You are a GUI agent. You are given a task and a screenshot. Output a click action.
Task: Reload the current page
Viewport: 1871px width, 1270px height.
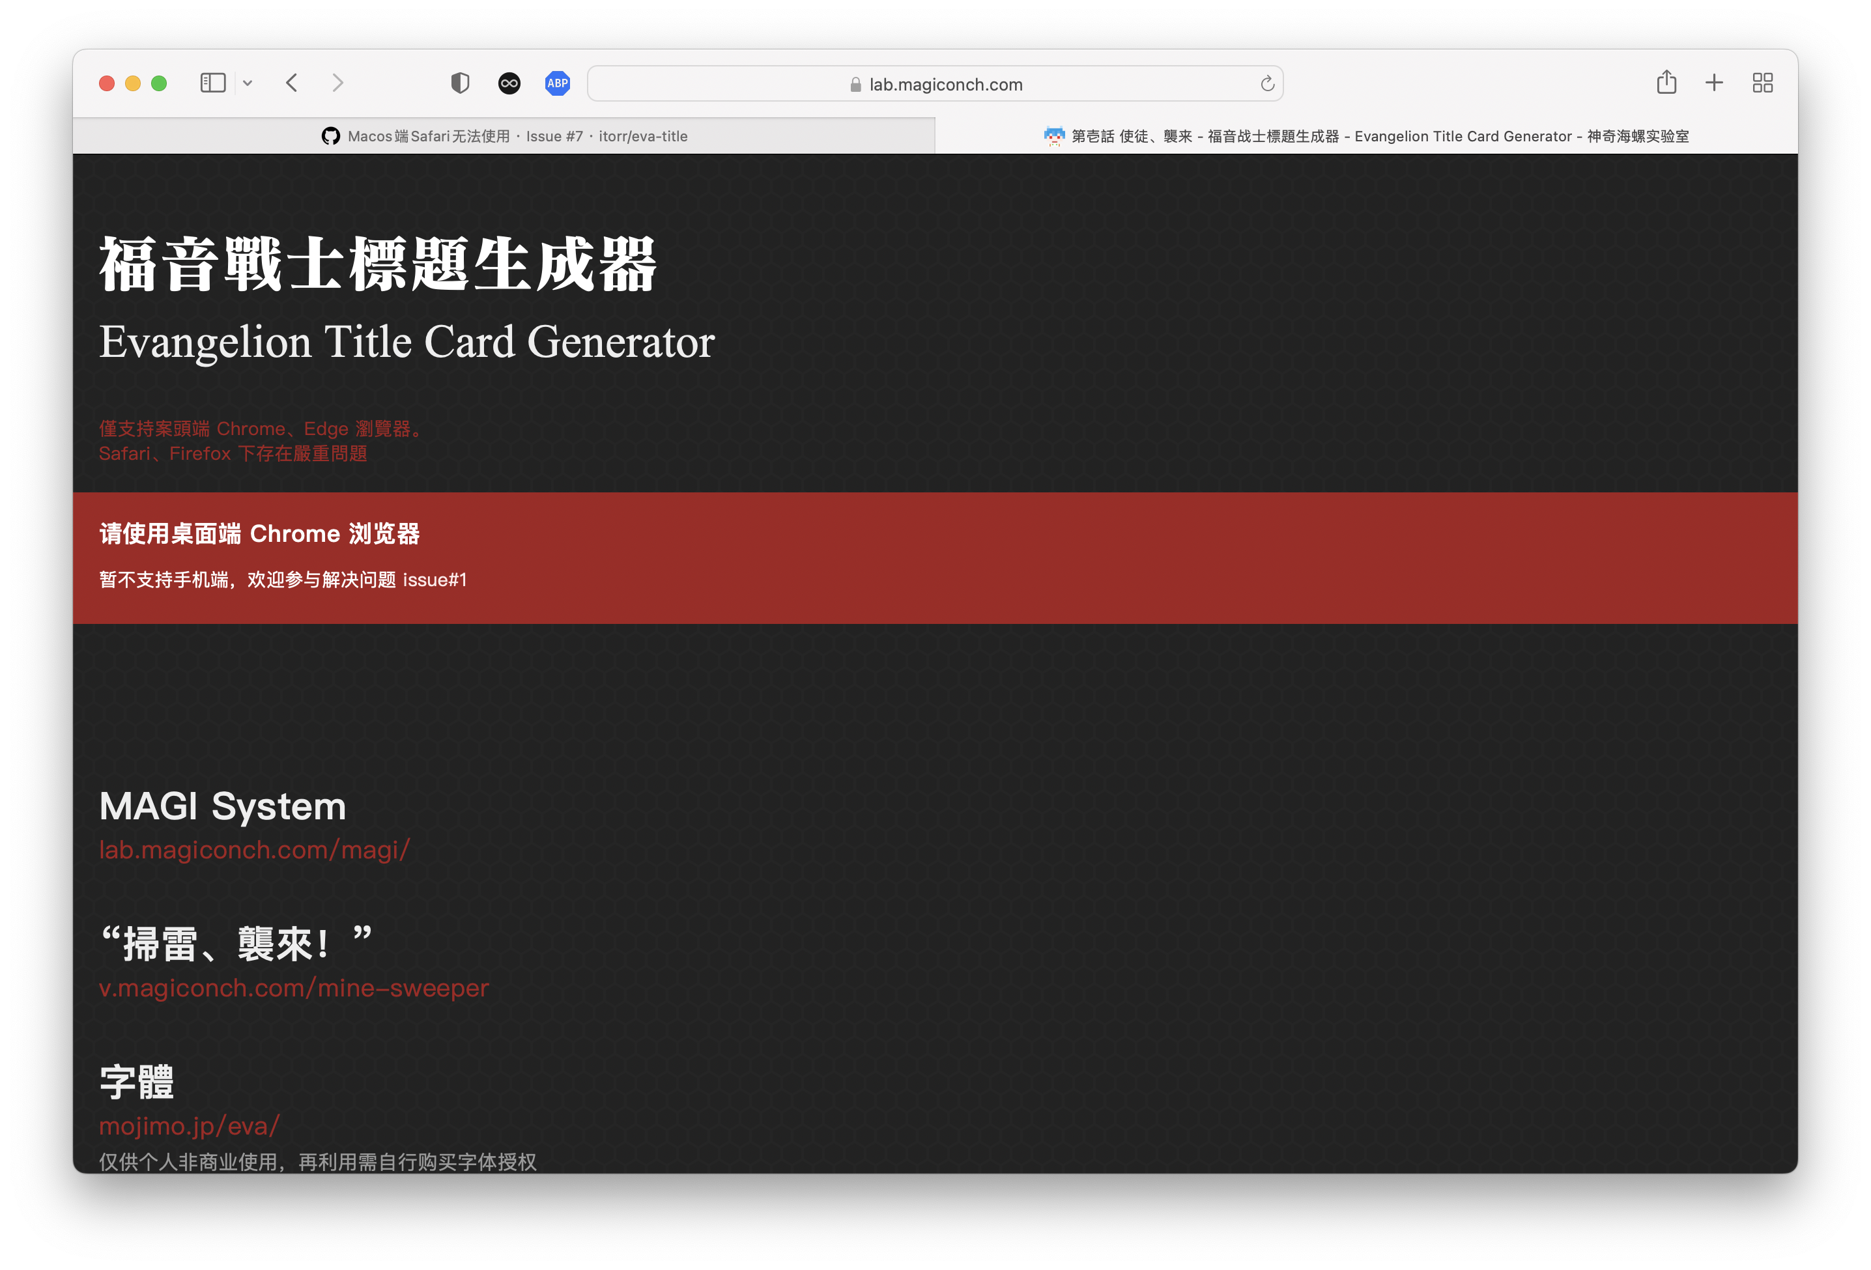[1266, 83]
